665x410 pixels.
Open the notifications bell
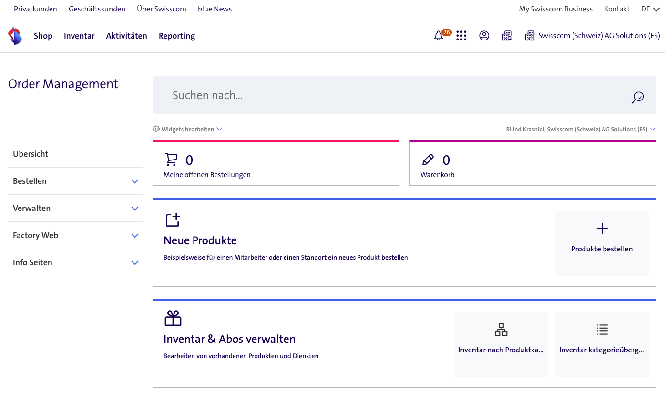coord(439,36)
